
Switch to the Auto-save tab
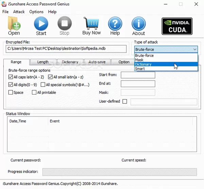(x=97, y=62)
